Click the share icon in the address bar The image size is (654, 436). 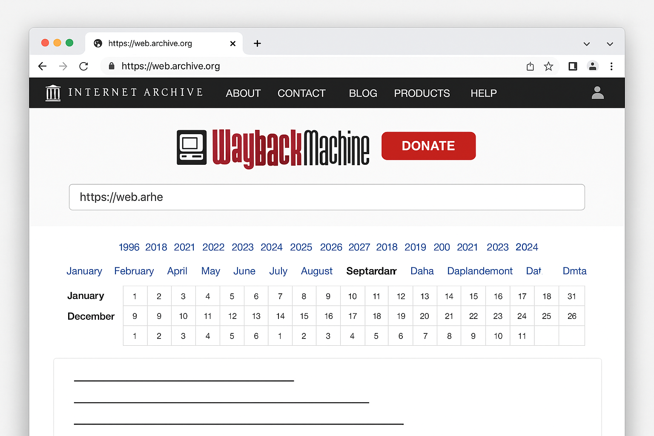coord(530,66)
